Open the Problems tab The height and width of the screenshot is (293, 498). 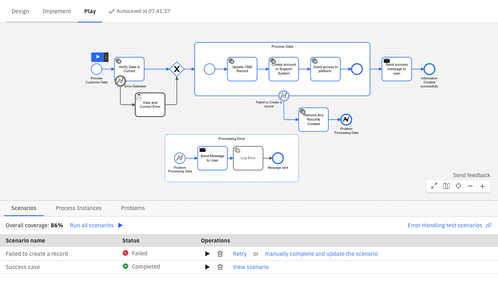(133, 208)
